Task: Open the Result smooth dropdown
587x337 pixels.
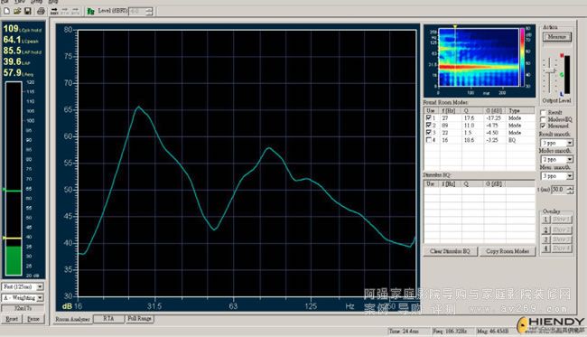Action: (556, 143)
